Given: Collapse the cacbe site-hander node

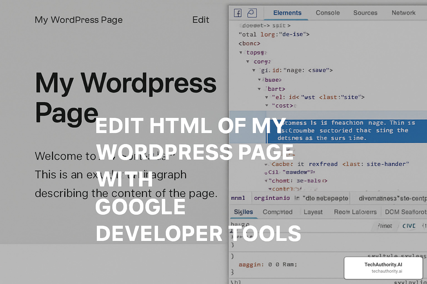Looking at the screenshot, I should click(x=266, y=164).
